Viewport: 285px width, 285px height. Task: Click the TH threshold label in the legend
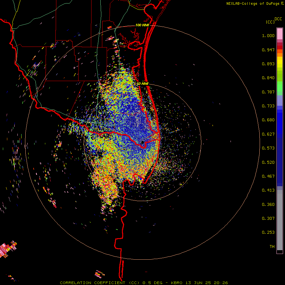(272, 247)
